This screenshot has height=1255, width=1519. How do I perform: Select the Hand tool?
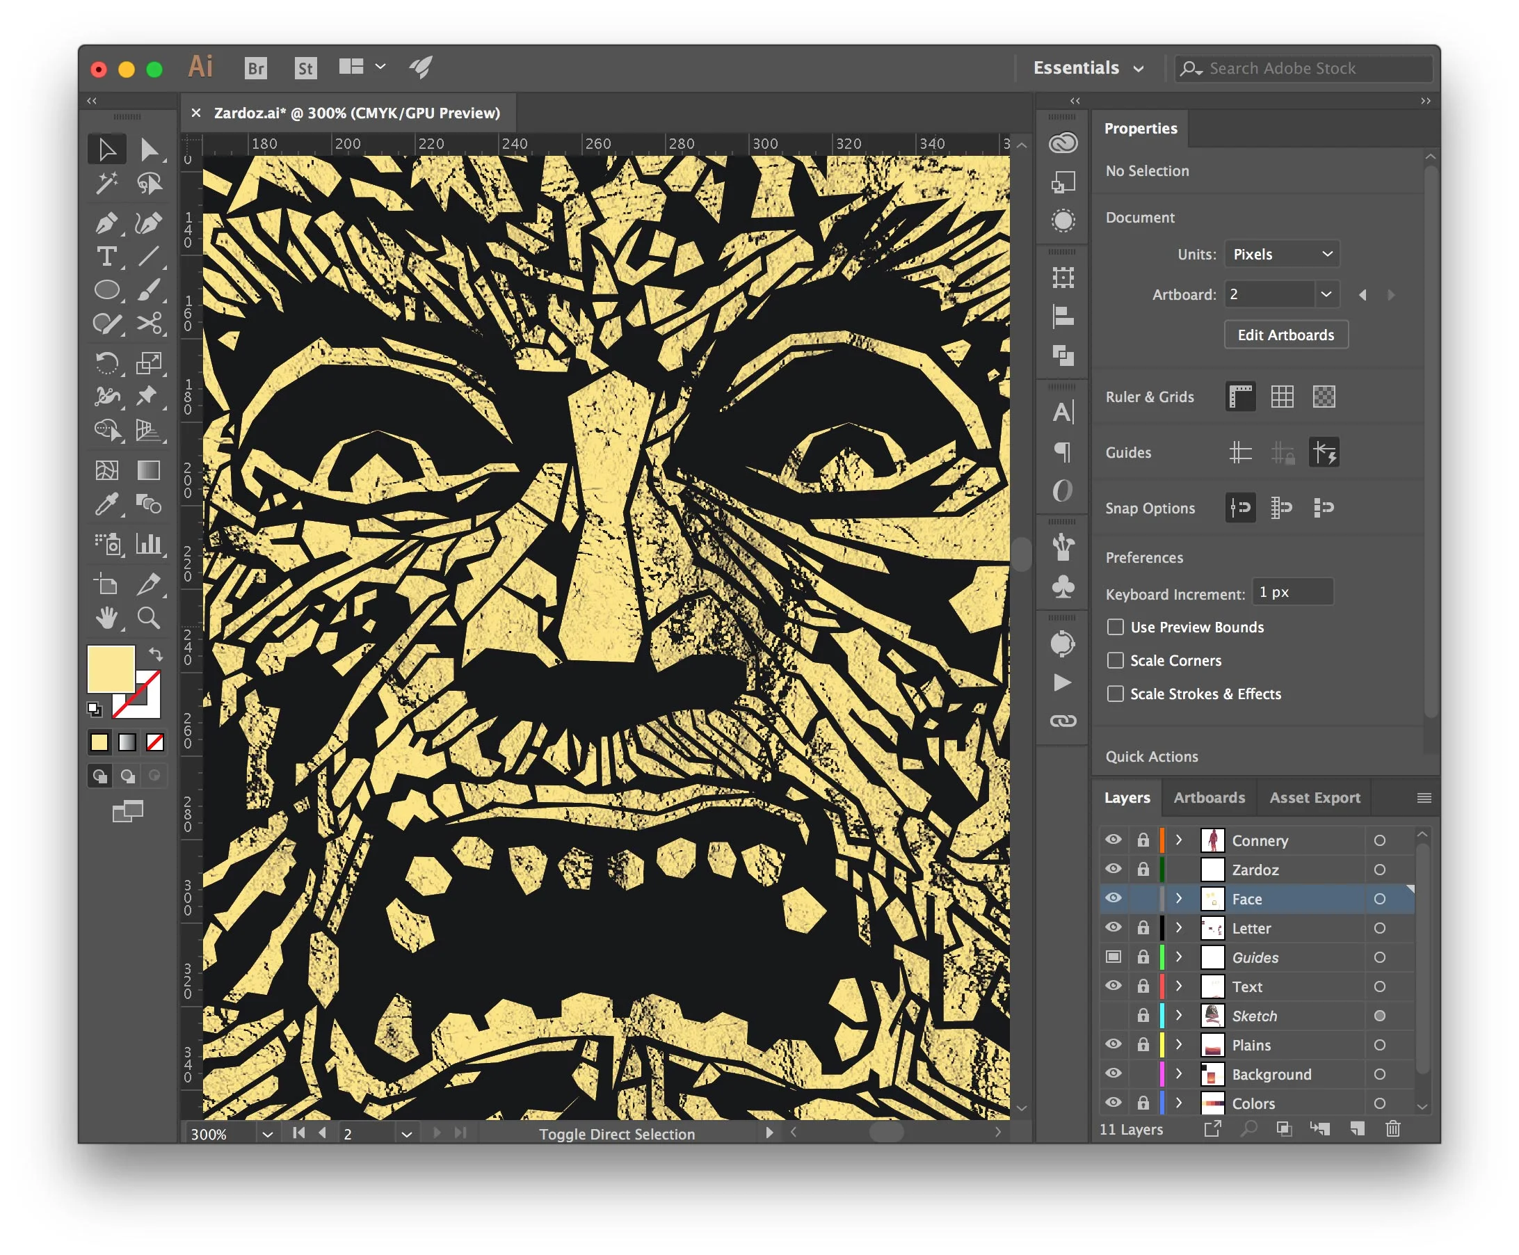pos(107,617)
